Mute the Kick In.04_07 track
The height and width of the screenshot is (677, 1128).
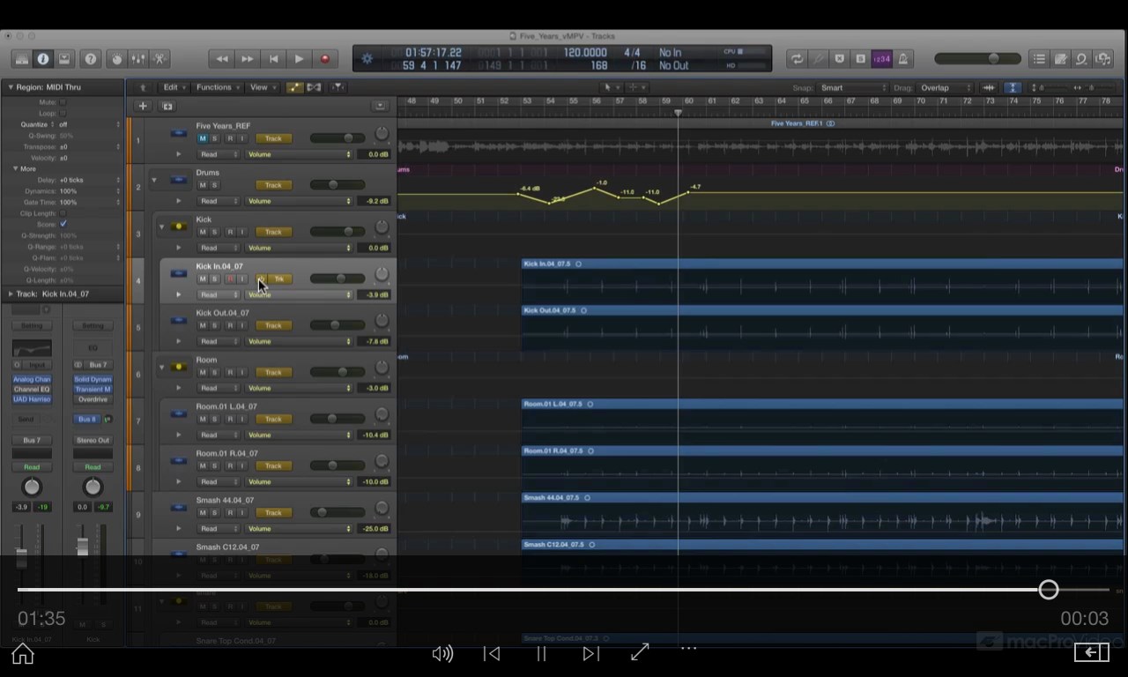(202, 279)
